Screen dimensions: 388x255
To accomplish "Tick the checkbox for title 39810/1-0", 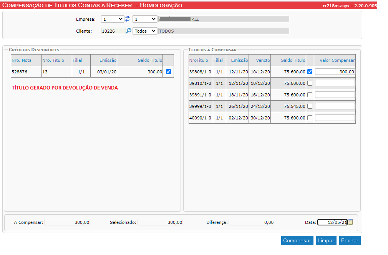I will point(310,83).
